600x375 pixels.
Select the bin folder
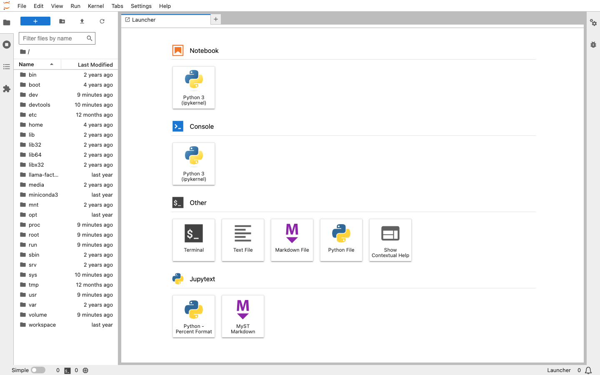(66, 75)
